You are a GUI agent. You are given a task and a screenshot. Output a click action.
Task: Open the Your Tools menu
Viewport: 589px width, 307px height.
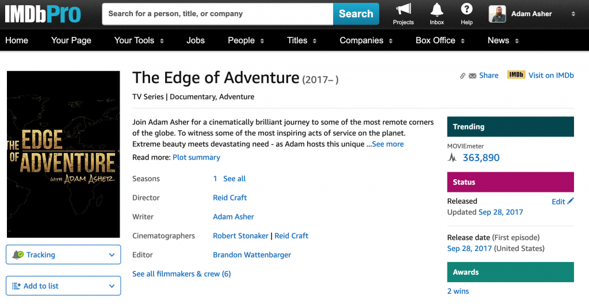pos(139,40)
